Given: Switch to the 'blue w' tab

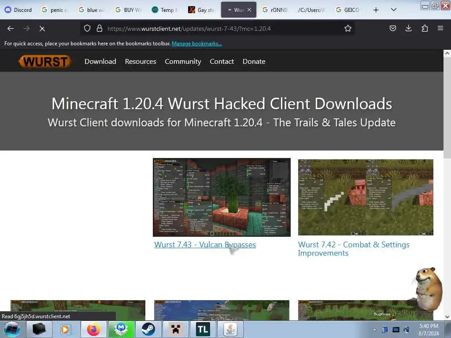Looking at the screenshot, I should [92, 10].
